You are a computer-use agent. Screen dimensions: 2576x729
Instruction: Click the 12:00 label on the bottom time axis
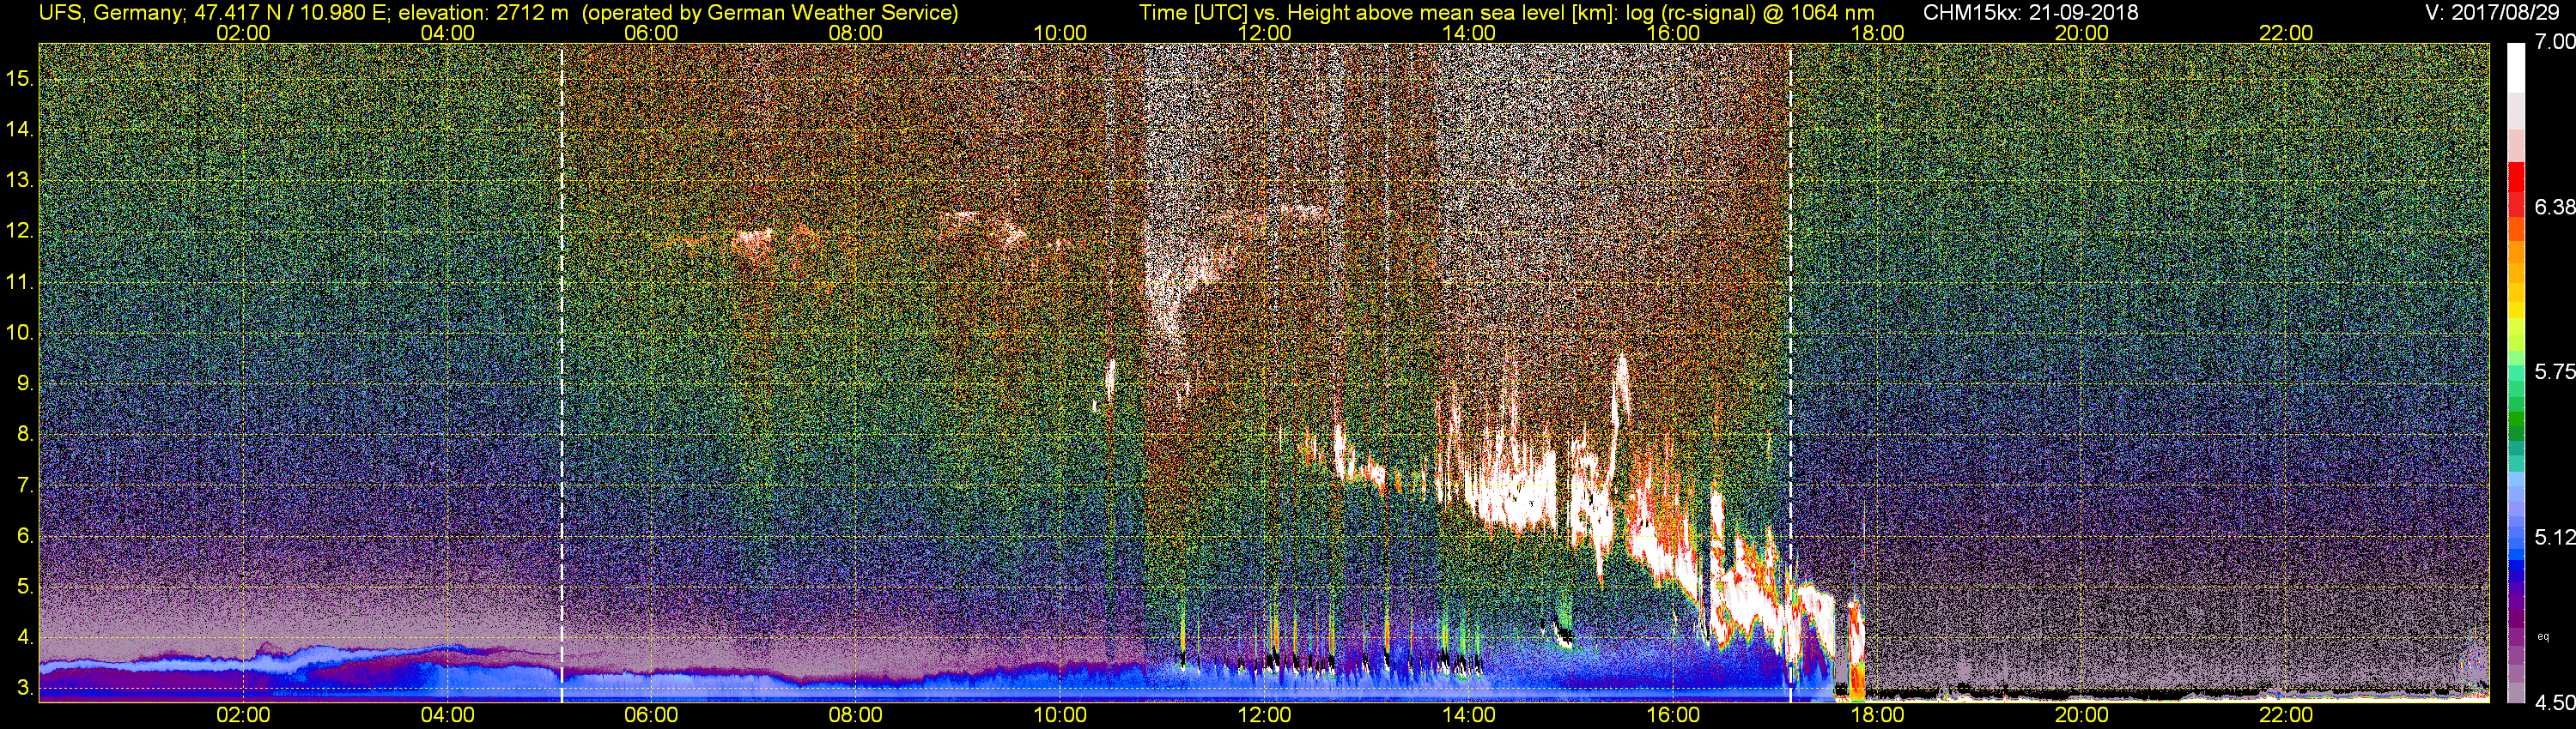click(1264, 715)
